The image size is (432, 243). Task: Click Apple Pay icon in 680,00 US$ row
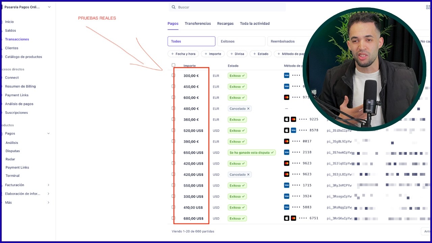click(x=287, y=218)
